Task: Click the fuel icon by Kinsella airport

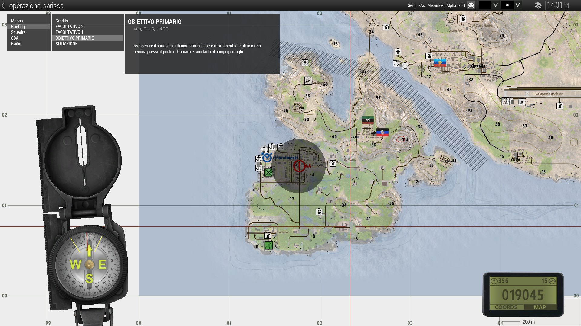Action: (560, 106)
